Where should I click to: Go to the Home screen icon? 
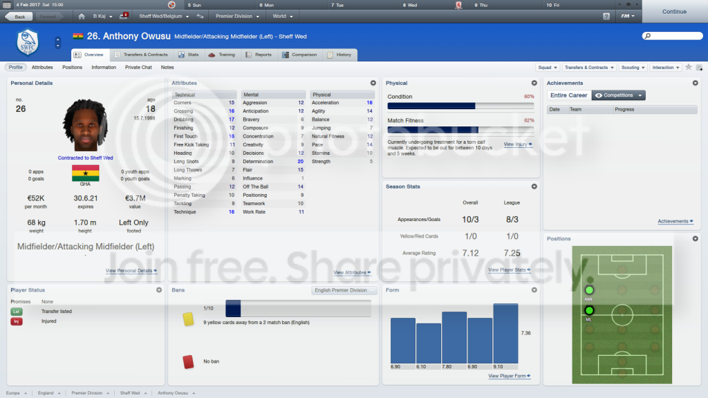pyautogui.click(x=82, y=17)
